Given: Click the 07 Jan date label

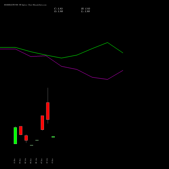Looking at the screenshot, I should 42,161.
